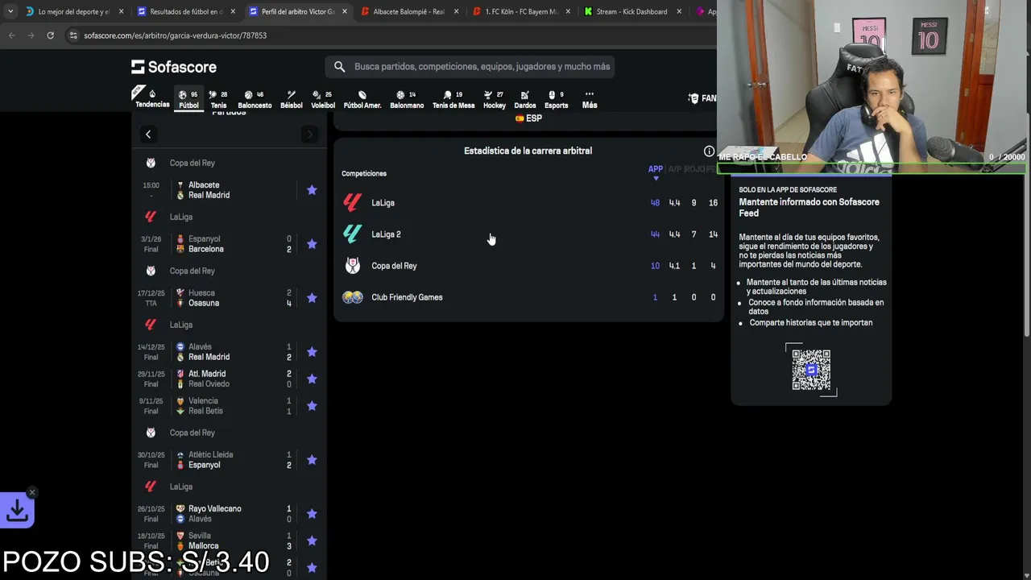The image size is (1031, 580).
Task: Open the Balonmano category
Action: pos(407,99)
